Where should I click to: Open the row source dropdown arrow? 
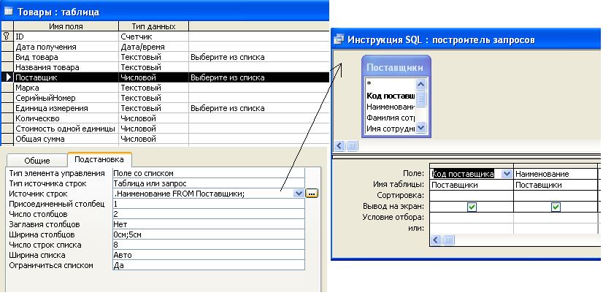tap(299, 194)
